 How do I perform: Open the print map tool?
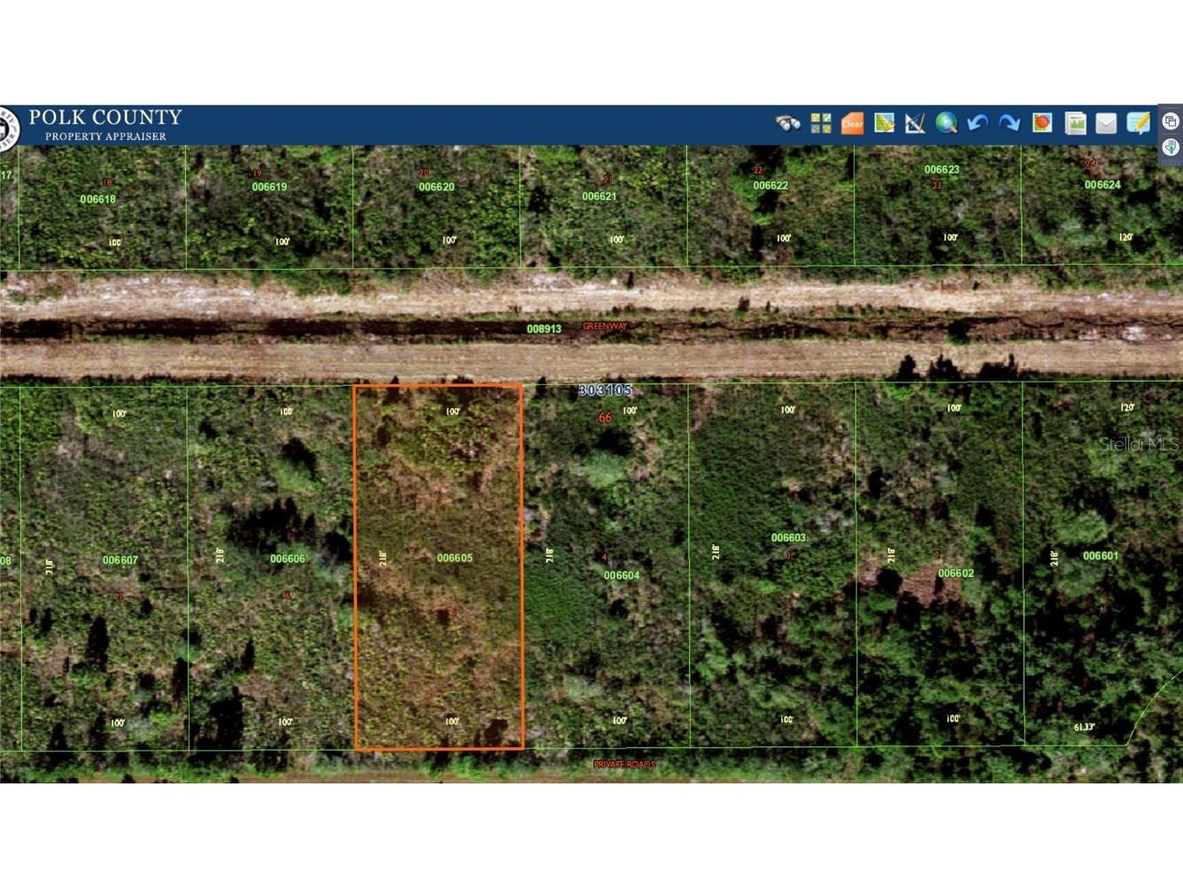pos(1041,123)
